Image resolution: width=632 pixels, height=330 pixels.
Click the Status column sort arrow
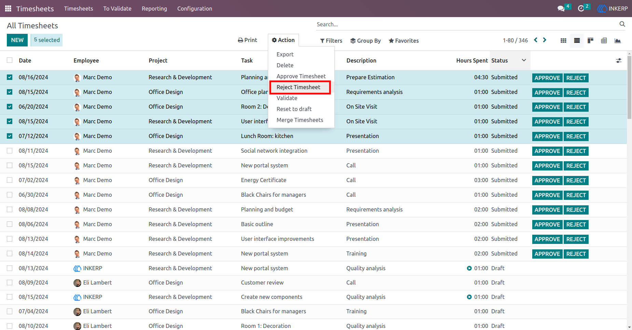tap(524, 60)
